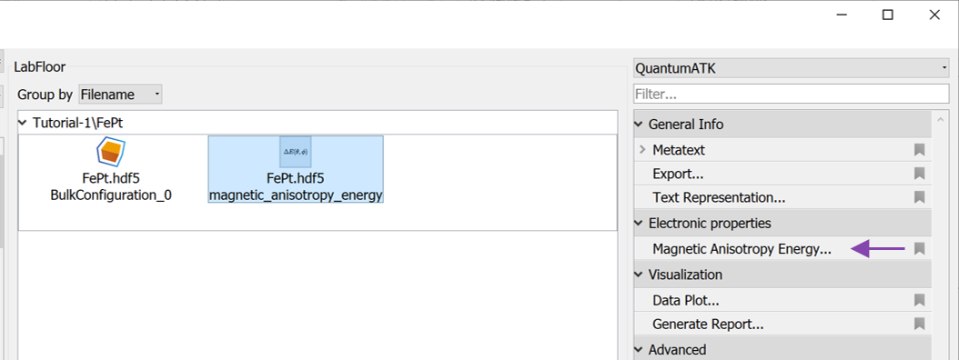
Task: Open the Export option
Action: click(678, 174)
